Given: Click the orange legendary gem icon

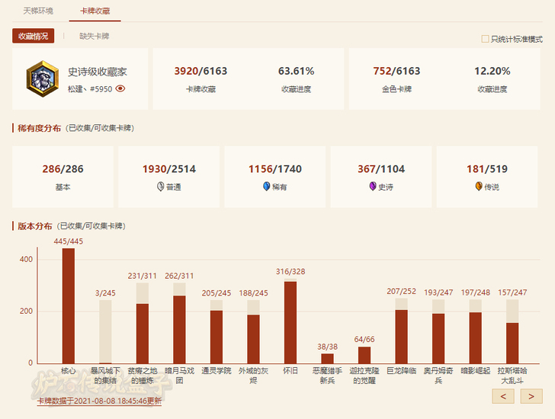Looking at the screenshot, I should (x=479, y=186).
